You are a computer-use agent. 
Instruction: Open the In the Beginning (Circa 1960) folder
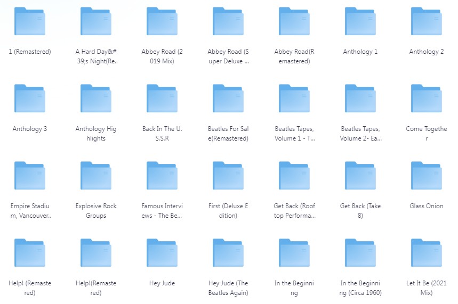[360, 253]
